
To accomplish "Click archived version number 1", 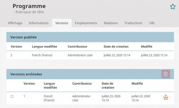I will pos(24,96).
